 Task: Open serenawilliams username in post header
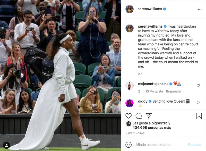pos(150,9)
